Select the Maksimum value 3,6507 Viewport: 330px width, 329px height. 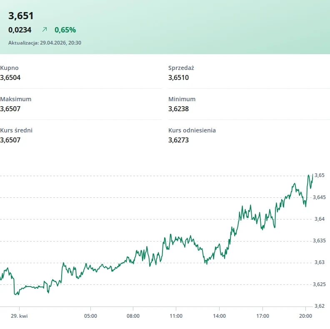coord(10,109)
